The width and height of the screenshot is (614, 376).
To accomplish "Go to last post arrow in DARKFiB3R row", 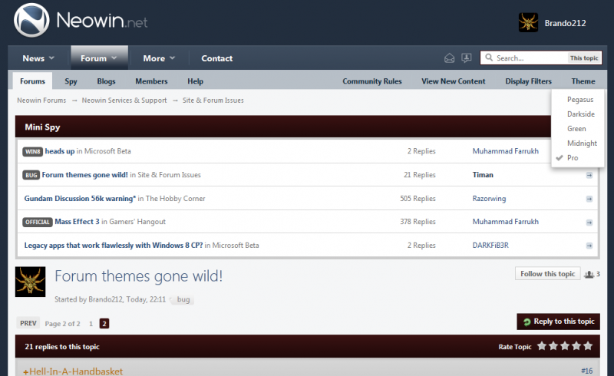I will click(x=589, y=246).
